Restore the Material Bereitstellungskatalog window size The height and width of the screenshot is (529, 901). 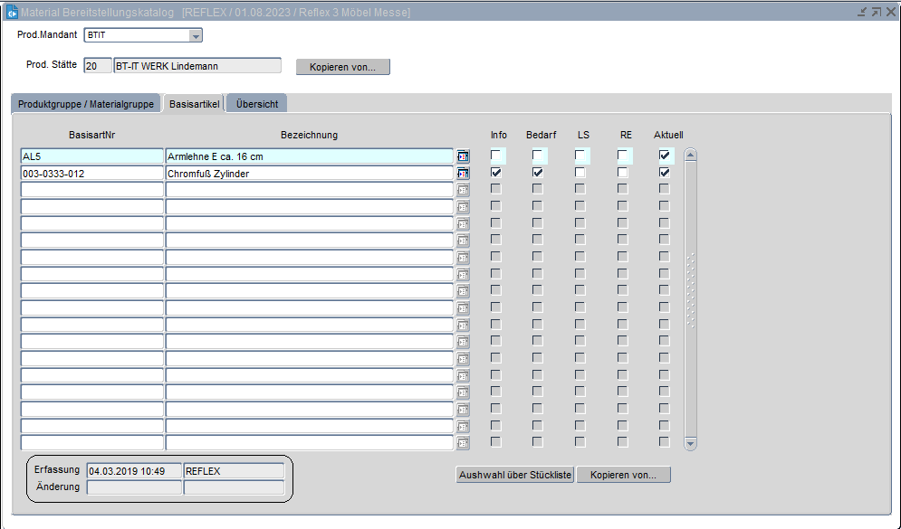(x=877, y=12)
